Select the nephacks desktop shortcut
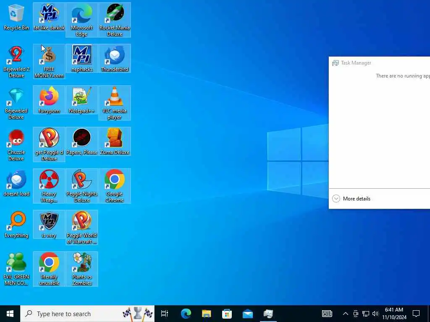The image size is (430, 322). tap(82, 59)
